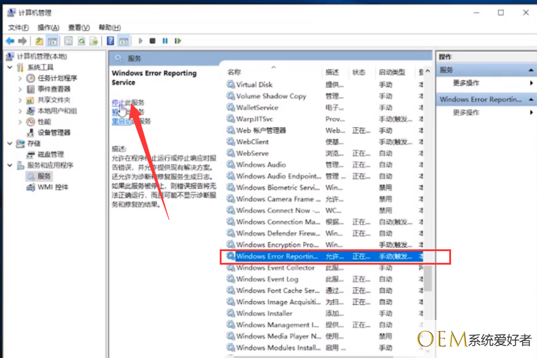The image size is (537, 358).
Task: Click the Back arrow toolbar icon
Action: (10, 41)
